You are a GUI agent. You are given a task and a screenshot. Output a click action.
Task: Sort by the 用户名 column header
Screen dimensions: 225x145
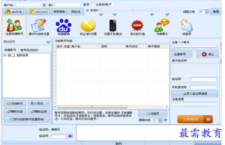(x=85, y=47)
